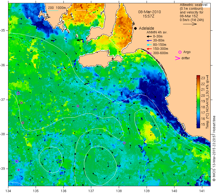Select the Argo float near 138.2°E, 38.25°S
The width and height of the screenshot is (216, 194).
coord(124,143)
